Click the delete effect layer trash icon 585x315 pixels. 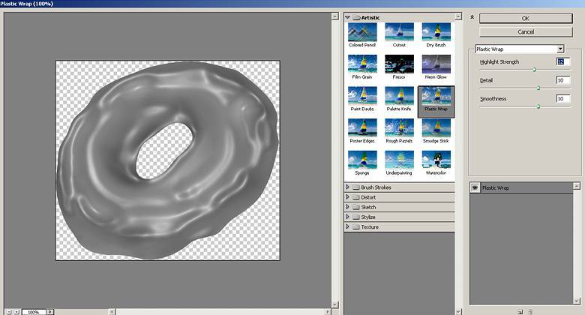click(530, 312)
